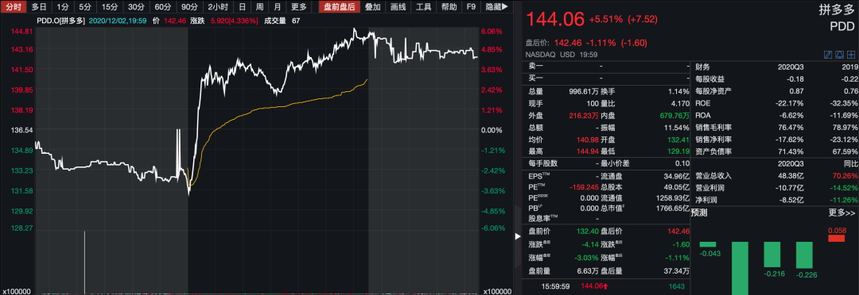Click the 隐藏 hide arrow
Viewport: 859px width, 295px height.
tap(497, 7)
